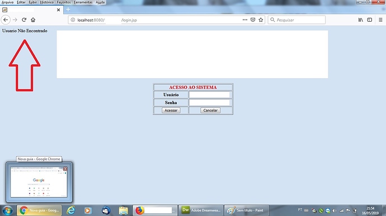
Task: Open the Ferramentas menu
Action: (83, 2)
